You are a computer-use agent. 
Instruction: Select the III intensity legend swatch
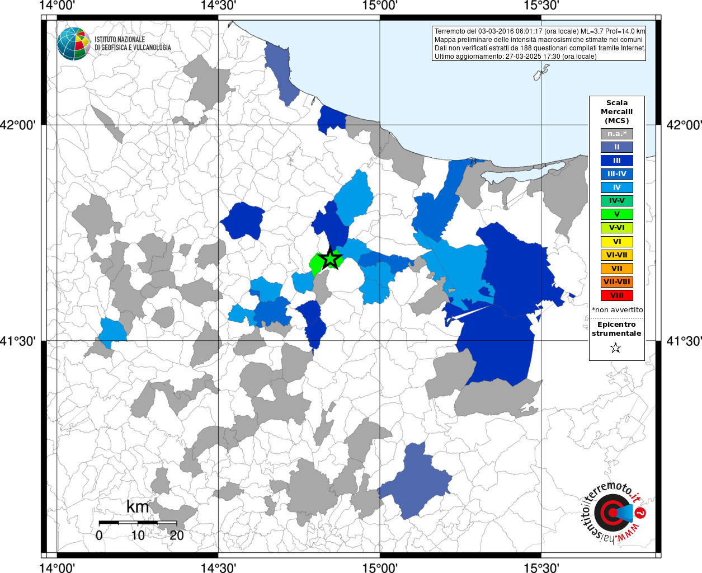coord(616,161)
